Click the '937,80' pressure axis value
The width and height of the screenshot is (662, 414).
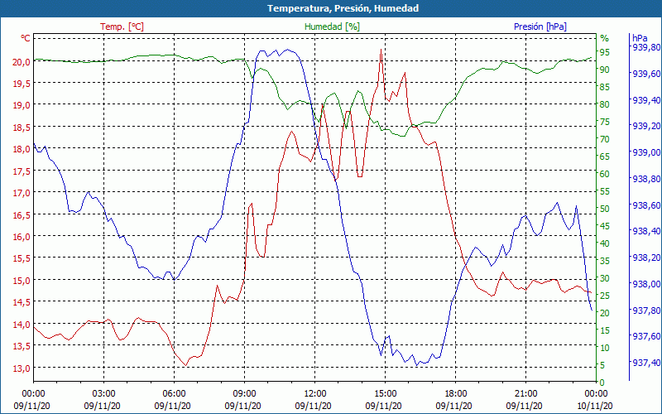point(647,310)
